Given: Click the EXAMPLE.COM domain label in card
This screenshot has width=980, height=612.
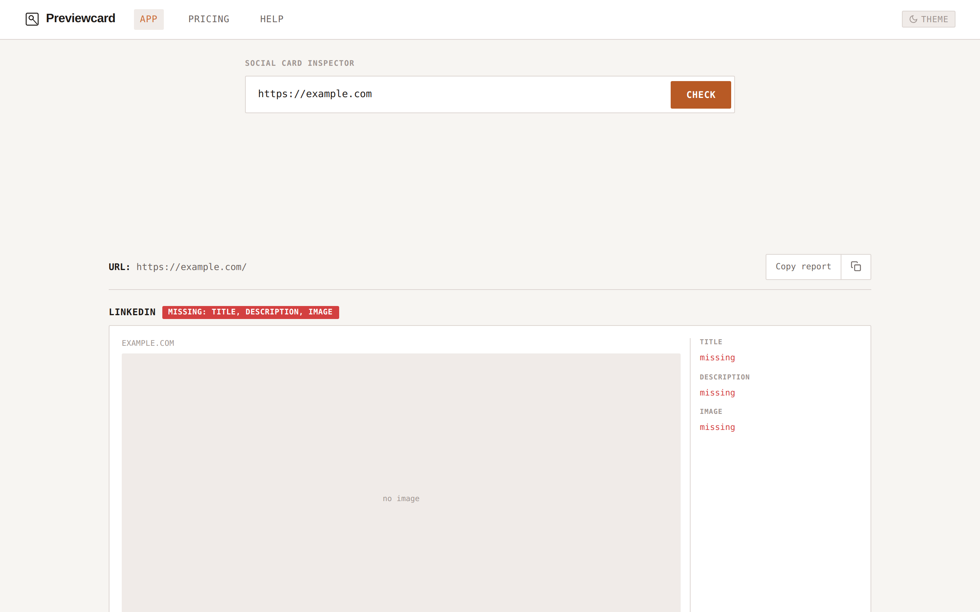Looking at the screenshot, I should point(148,343).
